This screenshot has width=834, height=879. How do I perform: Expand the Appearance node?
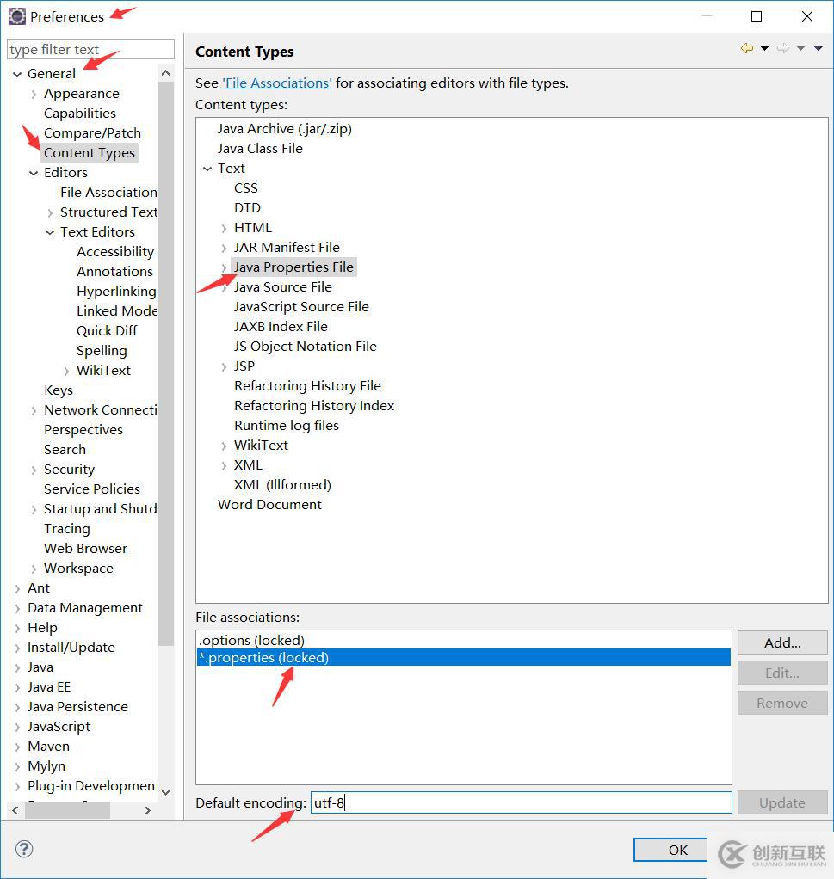pyautogui.click(x=34, y=95)
